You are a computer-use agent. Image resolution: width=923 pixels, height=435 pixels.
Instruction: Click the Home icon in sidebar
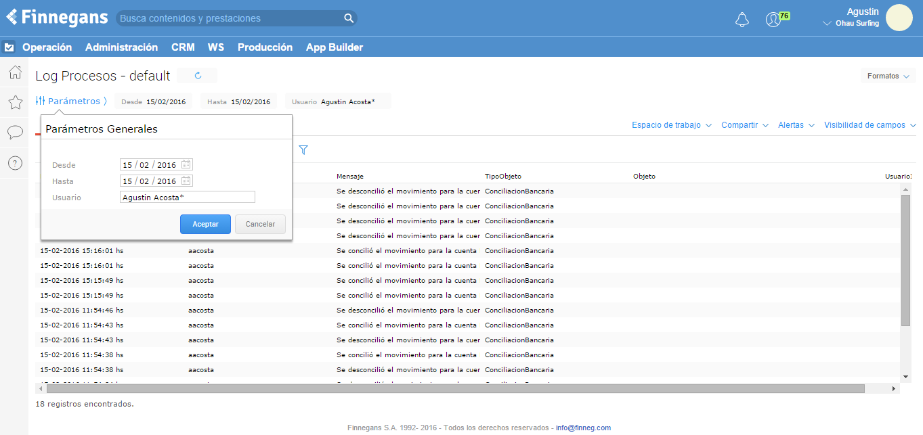pyautogui.click(x=15, y=72)
